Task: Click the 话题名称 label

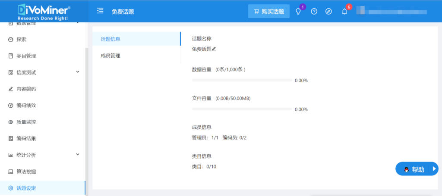Action: [x=202, y=39]
